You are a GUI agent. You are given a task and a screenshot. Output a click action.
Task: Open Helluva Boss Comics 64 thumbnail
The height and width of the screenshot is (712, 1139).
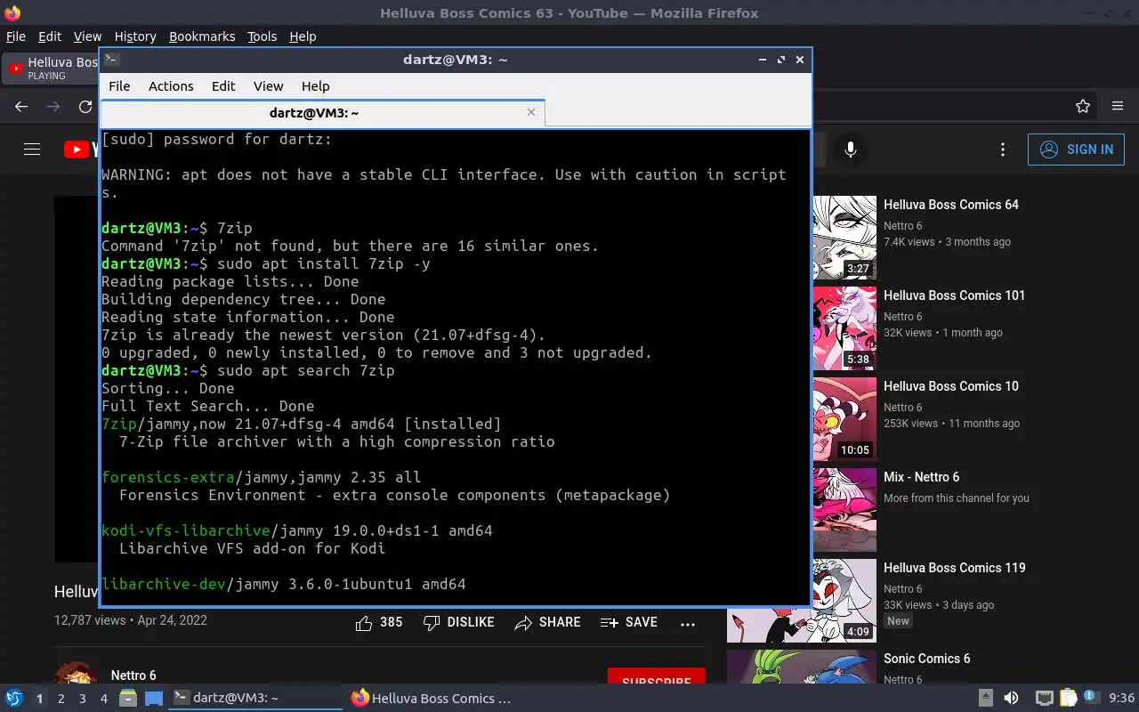[x=845, y=238]
